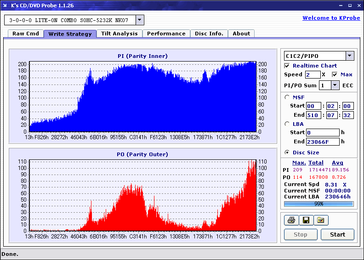Go to the Performance tab
The height and width of the screenshot is (260, 364).
(166, 34)
